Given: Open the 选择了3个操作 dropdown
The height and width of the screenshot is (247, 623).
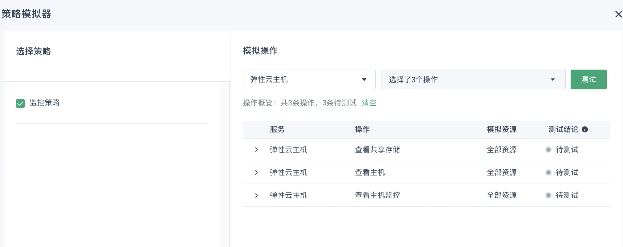Looking at the screenshot, I should point(473,79).
